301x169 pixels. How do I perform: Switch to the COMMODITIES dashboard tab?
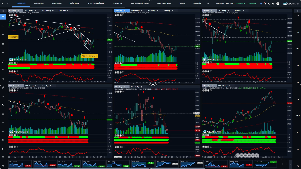(57, 3)
